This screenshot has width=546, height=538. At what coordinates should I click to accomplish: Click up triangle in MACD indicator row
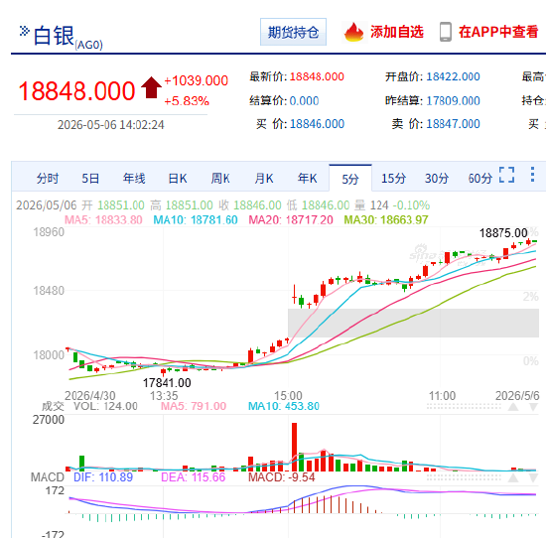click(x=513, y=477)
